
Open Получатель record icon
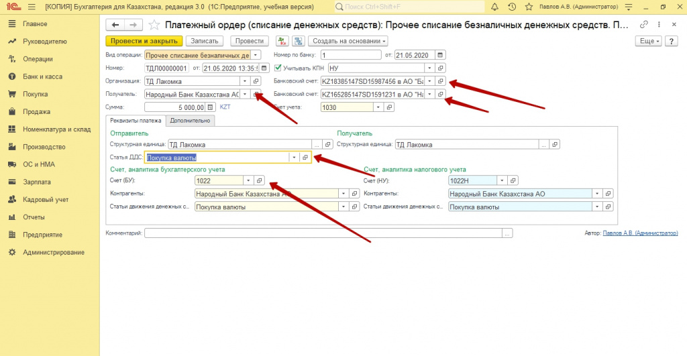[x=256, y=95]
